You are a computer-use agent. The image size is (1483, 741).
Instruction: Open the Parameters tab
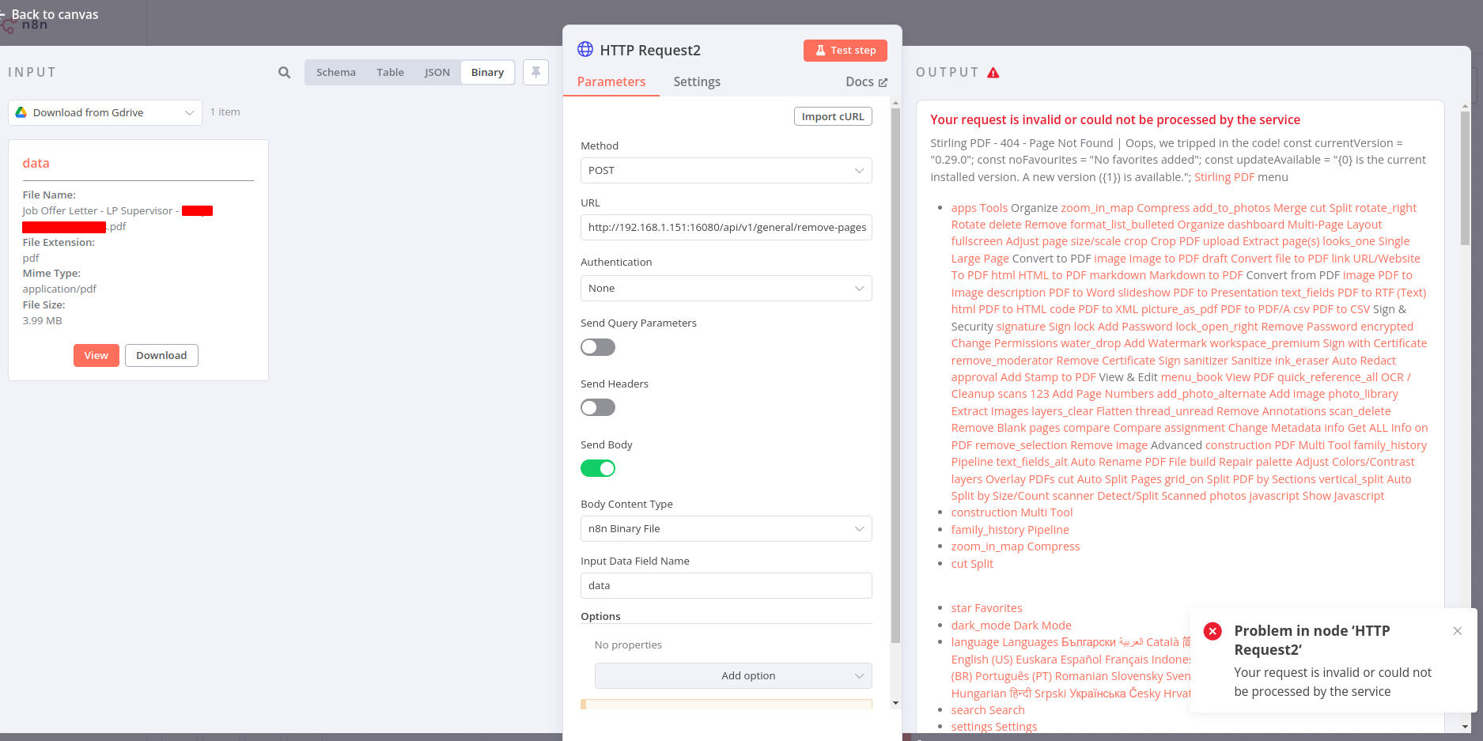click(611, 81)
